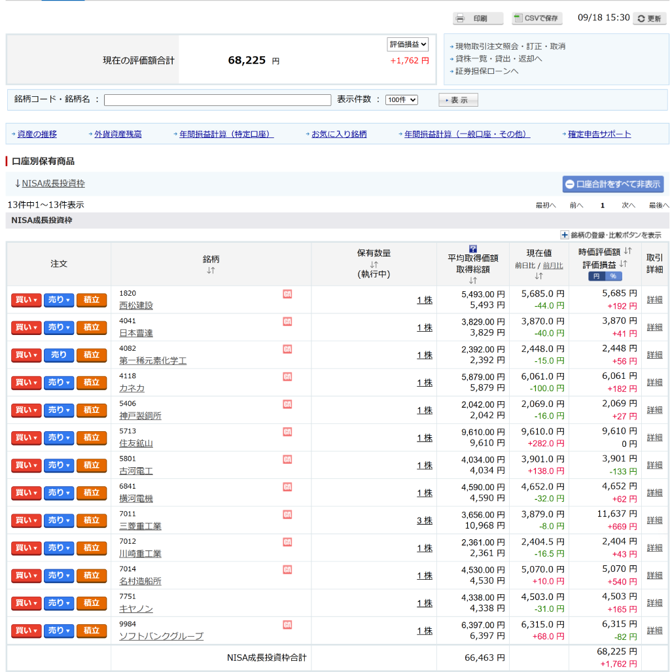
Task: Click the 印刷 print button
Action: [x=478, y=18]
